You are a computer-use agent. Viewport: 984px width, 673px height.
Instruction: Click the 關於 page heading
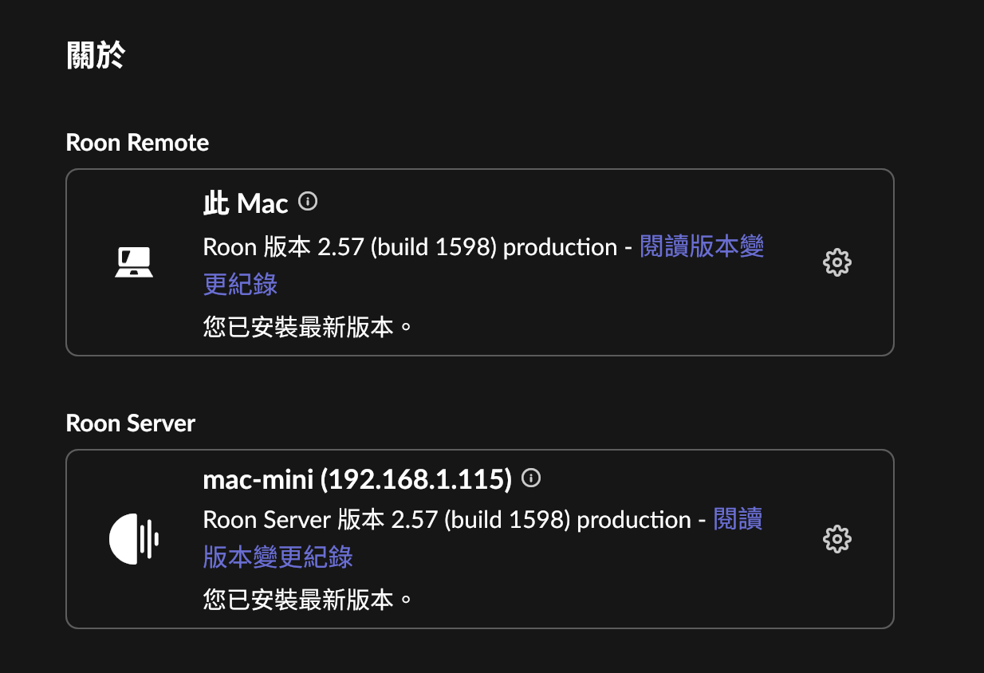click(96, 57)
